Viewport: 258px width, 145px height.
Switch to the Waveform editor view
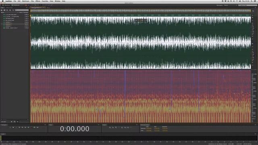tap(6, 5)
